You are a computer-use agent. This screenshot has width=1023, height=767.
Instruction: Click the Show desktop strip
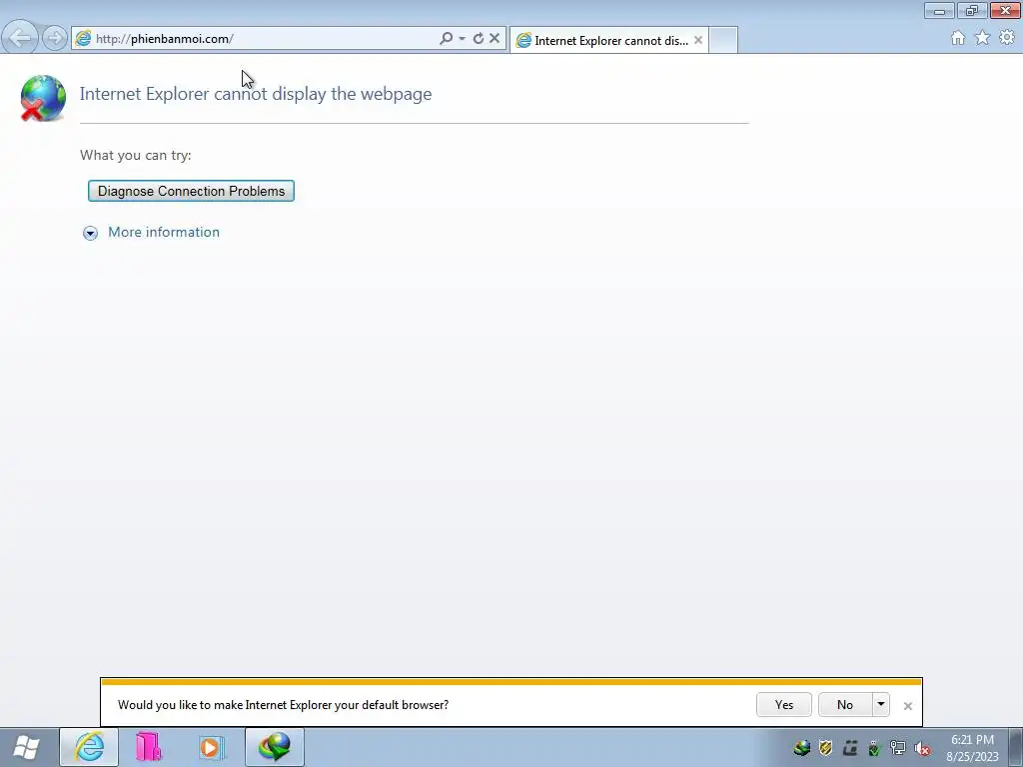(x=1016, y=748)
